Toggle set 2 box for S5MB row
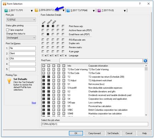Image resolution: width=155 pixels, height=139 pixels. (x=49, y=113)
